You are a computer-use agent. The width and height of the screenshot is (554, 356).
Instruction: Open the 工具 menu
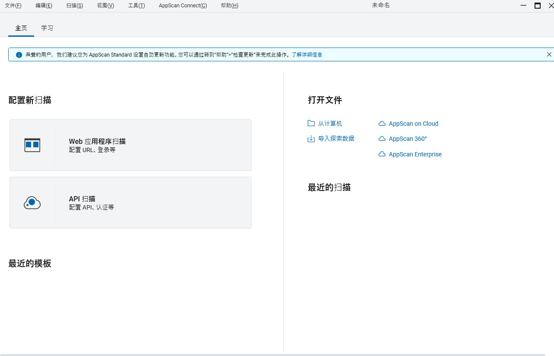pyautogui.click(x=136, y=5)
